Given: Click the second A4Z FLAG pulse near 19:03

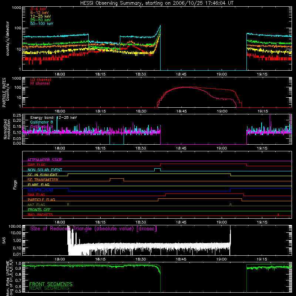Looking at the screenshot, I should coord(231,205).
